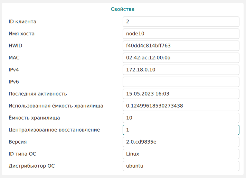Click the "Последняя активность" label text
The height and width of the screenshot is (178, 246).
(x=38, y=94)
